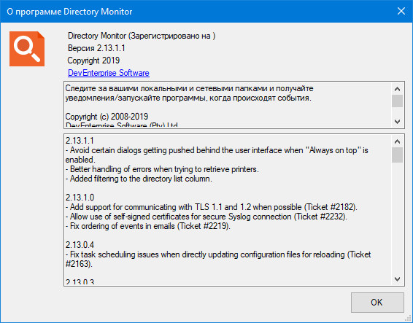Click 'Added filtering to the directory list' line

(x=139, y=179)
